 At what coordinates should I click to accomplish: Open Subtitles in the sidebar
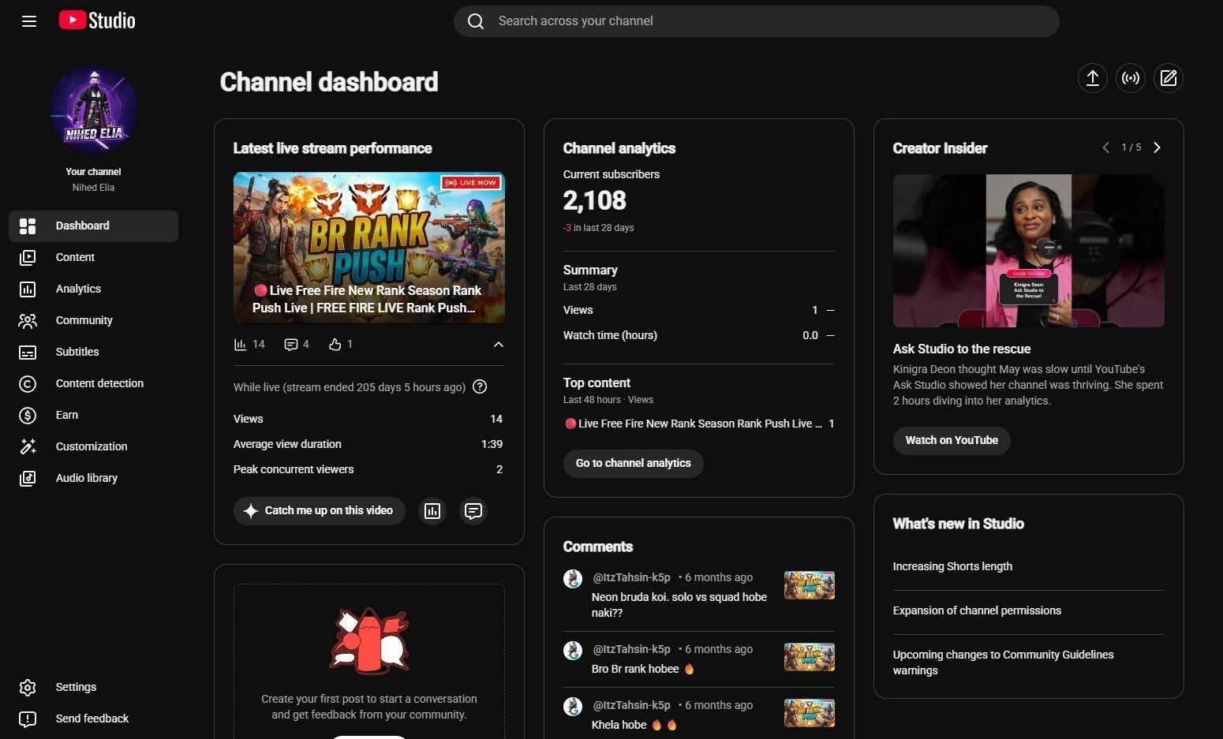(x=93, y=352)
